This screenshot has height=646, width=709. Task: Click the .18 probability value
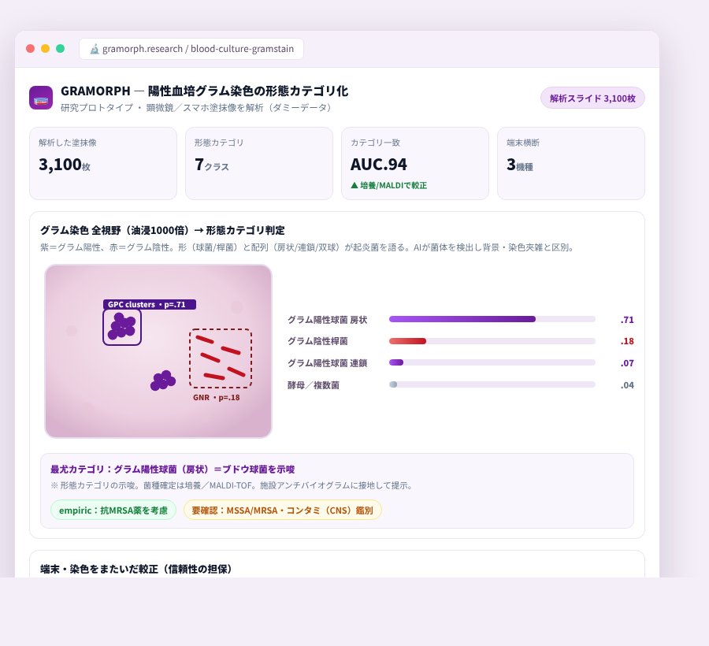pyautogui.click(x=627, y=341)
